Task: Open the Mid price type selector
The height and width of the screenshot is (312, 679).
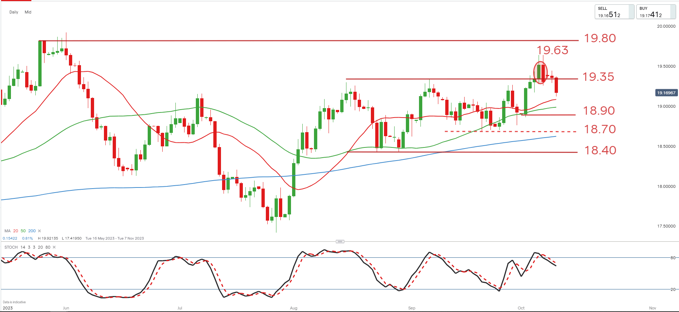Action: (28, 12)
